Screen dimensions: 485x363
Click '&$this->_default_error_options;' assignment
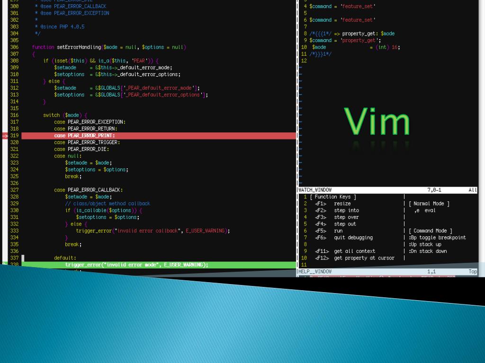pos(138,74)
